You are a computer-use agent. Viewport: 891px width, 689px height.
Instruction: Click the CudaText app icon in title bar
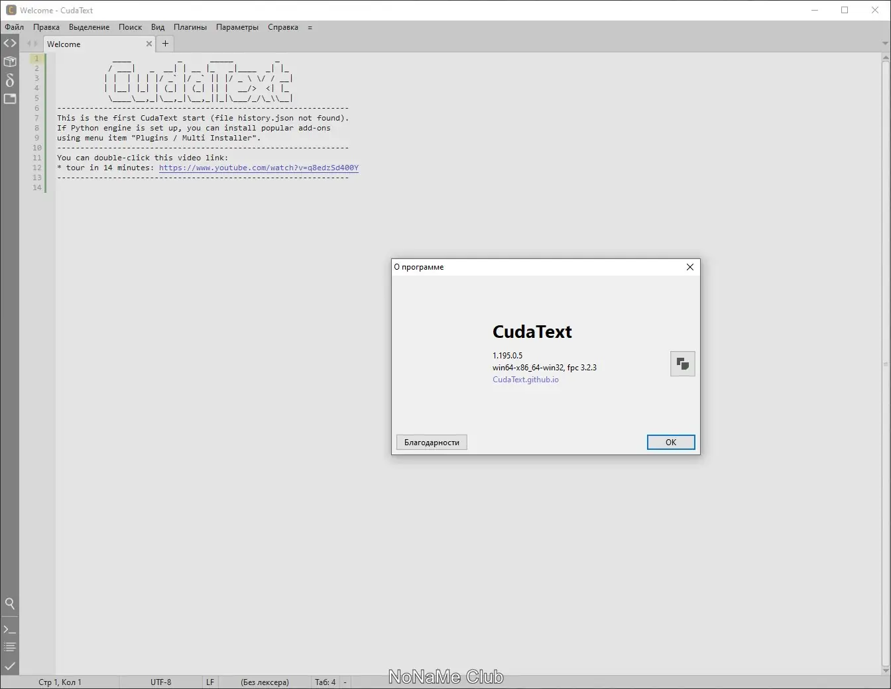11,10
